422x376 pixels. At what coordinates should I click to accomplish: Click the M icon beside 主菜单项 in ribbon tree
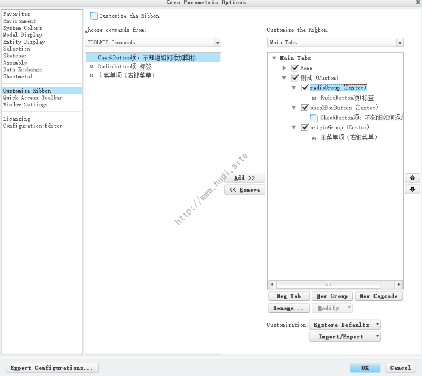coord(314,138)
